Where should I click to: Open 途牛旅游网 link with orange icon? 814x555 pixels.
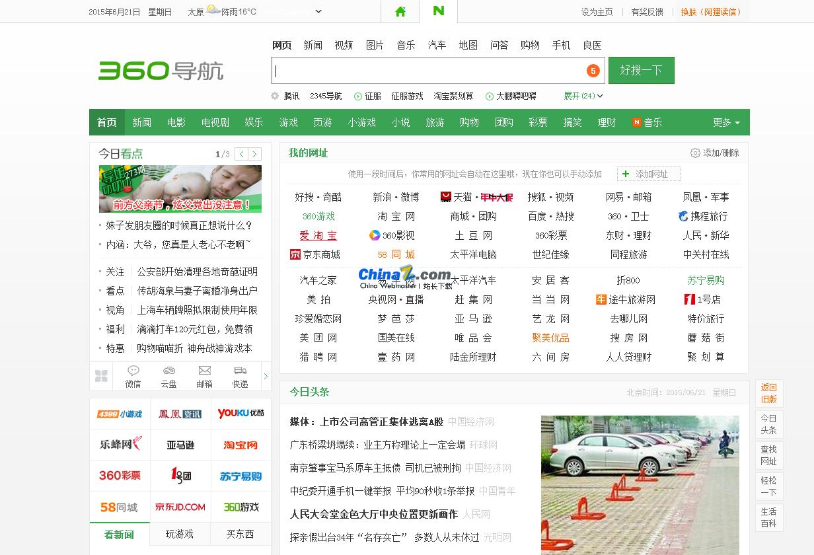(x=626, y=299)
